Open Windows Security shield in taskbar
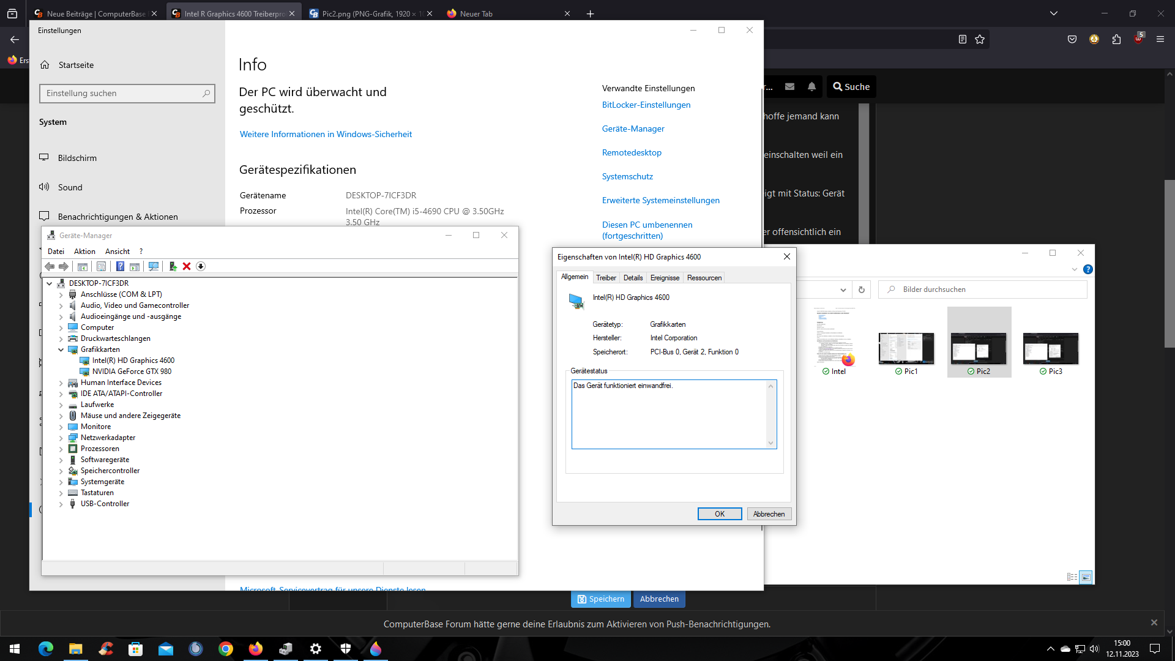The height and width of the screenshot is (661, 1175). coord(346,649)
